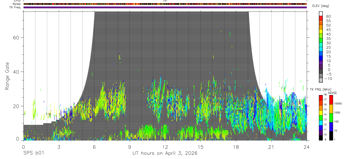Click x-axis tick label '18'
This screenshot has width=345, height=159.
pyautogui.click(x=236, y=147)
